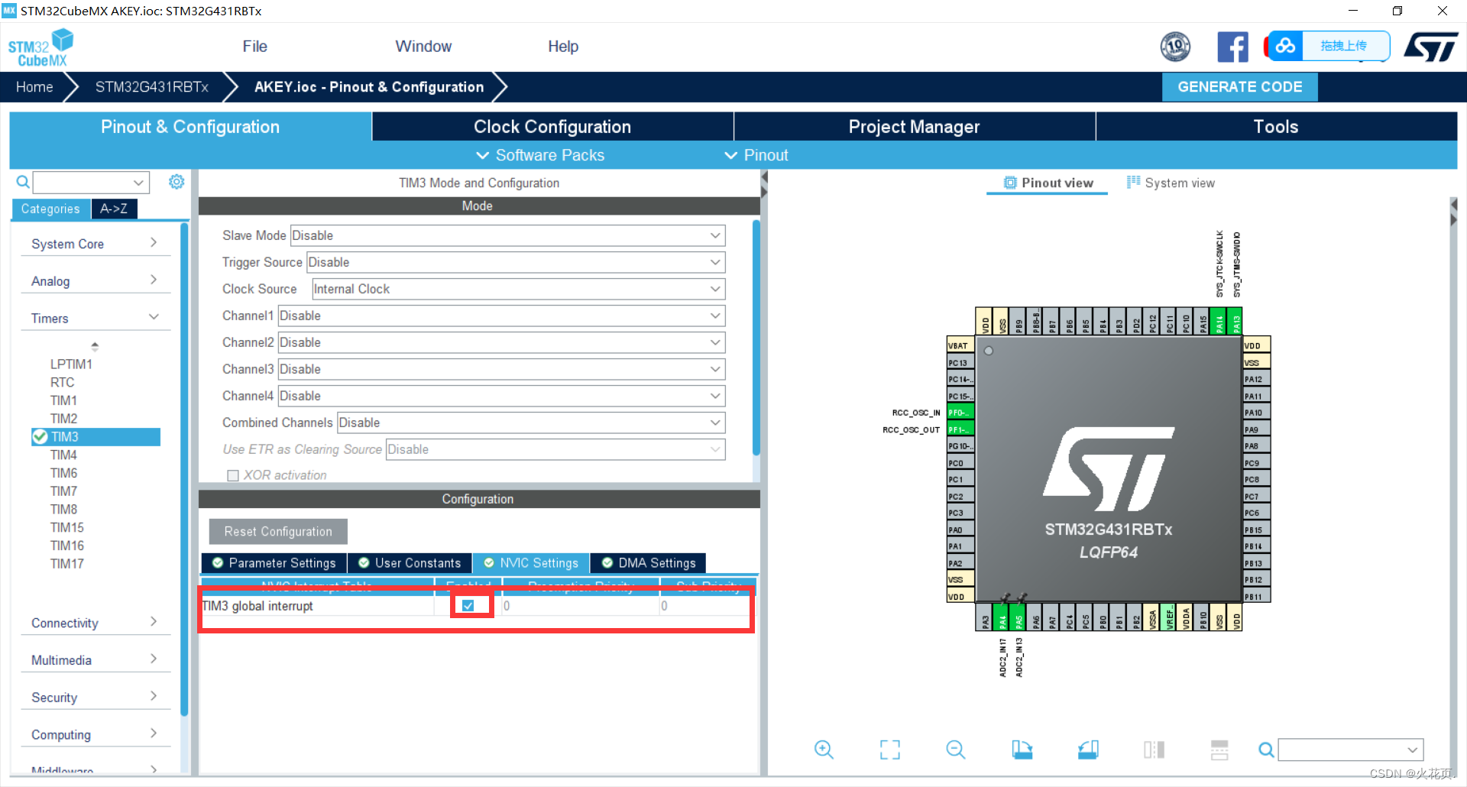
Task: Toggle the XOR activation checkbox
Action: pyautogui.click(x=233, y=475)
